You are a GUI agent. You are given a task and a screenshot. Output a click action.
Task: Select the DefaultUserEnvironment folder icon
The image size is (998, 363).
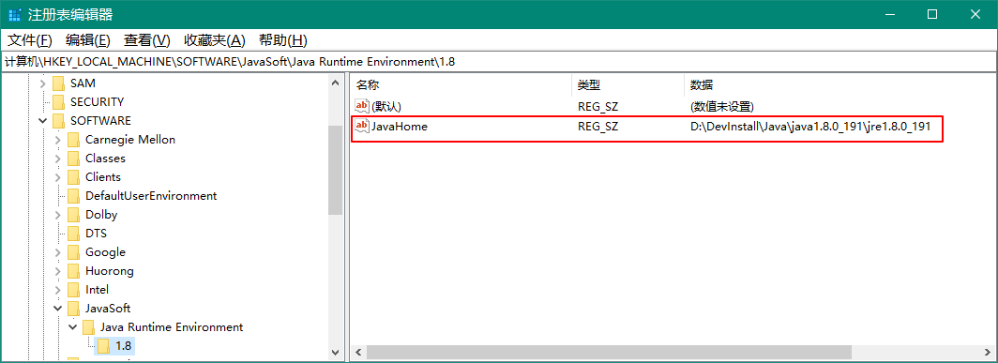[x=74, y=195]
